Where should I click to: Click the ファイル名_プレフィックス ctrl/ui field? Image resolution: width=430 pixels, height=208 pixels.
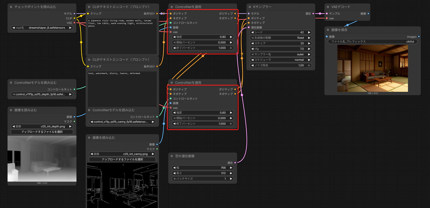point(372,42)
